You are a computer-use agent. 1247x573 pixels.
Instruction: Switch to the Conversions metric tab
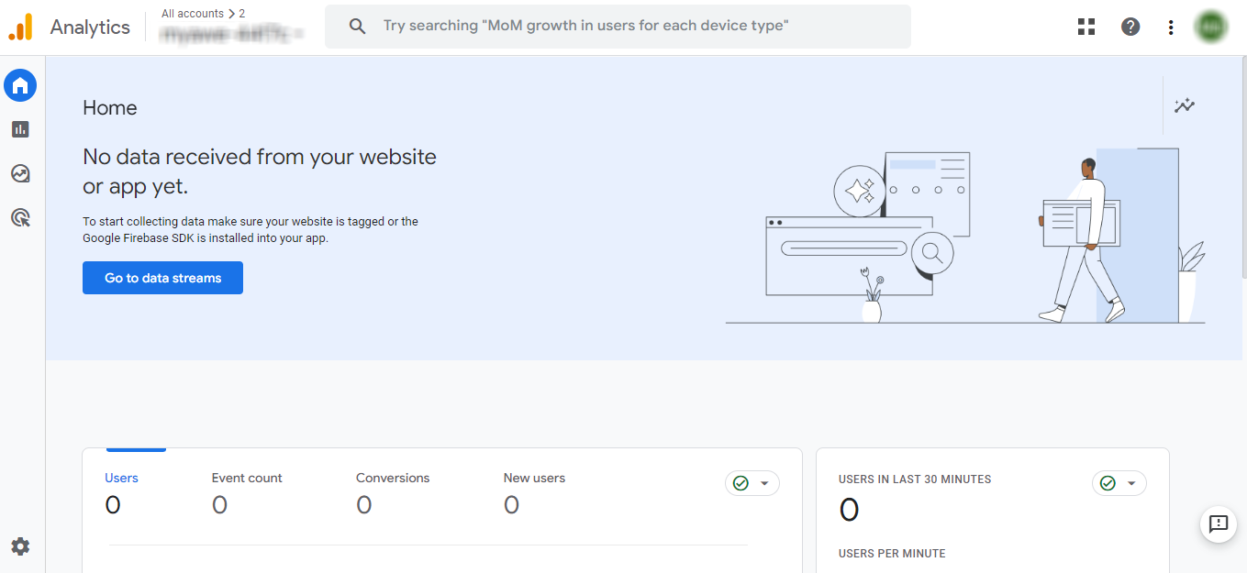393,478
